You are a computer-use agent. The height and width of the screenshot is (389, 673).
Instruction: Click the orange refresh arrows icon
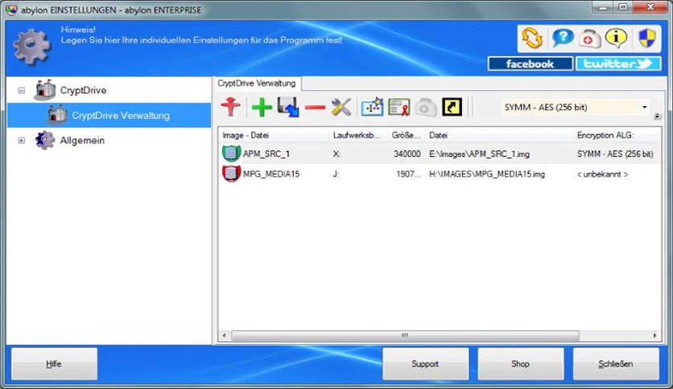pos(532,38)
